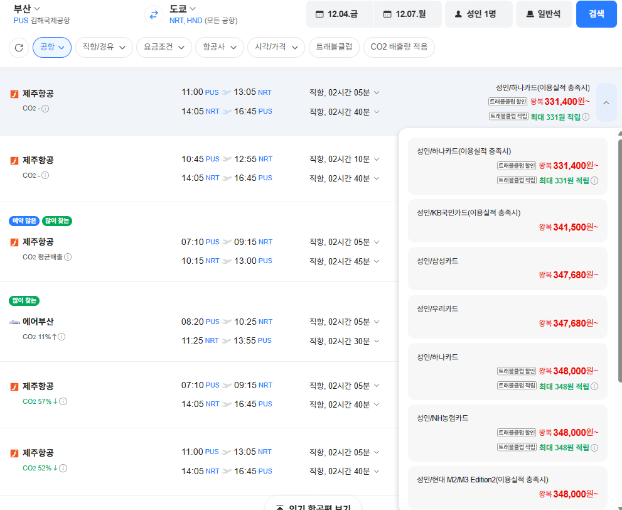Open 도쿄 destination city dropdown

coord(183,8)
